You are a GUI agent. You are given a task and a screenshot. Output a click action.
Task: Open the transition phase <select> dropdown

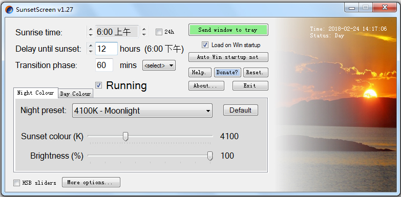click(159, 65)
